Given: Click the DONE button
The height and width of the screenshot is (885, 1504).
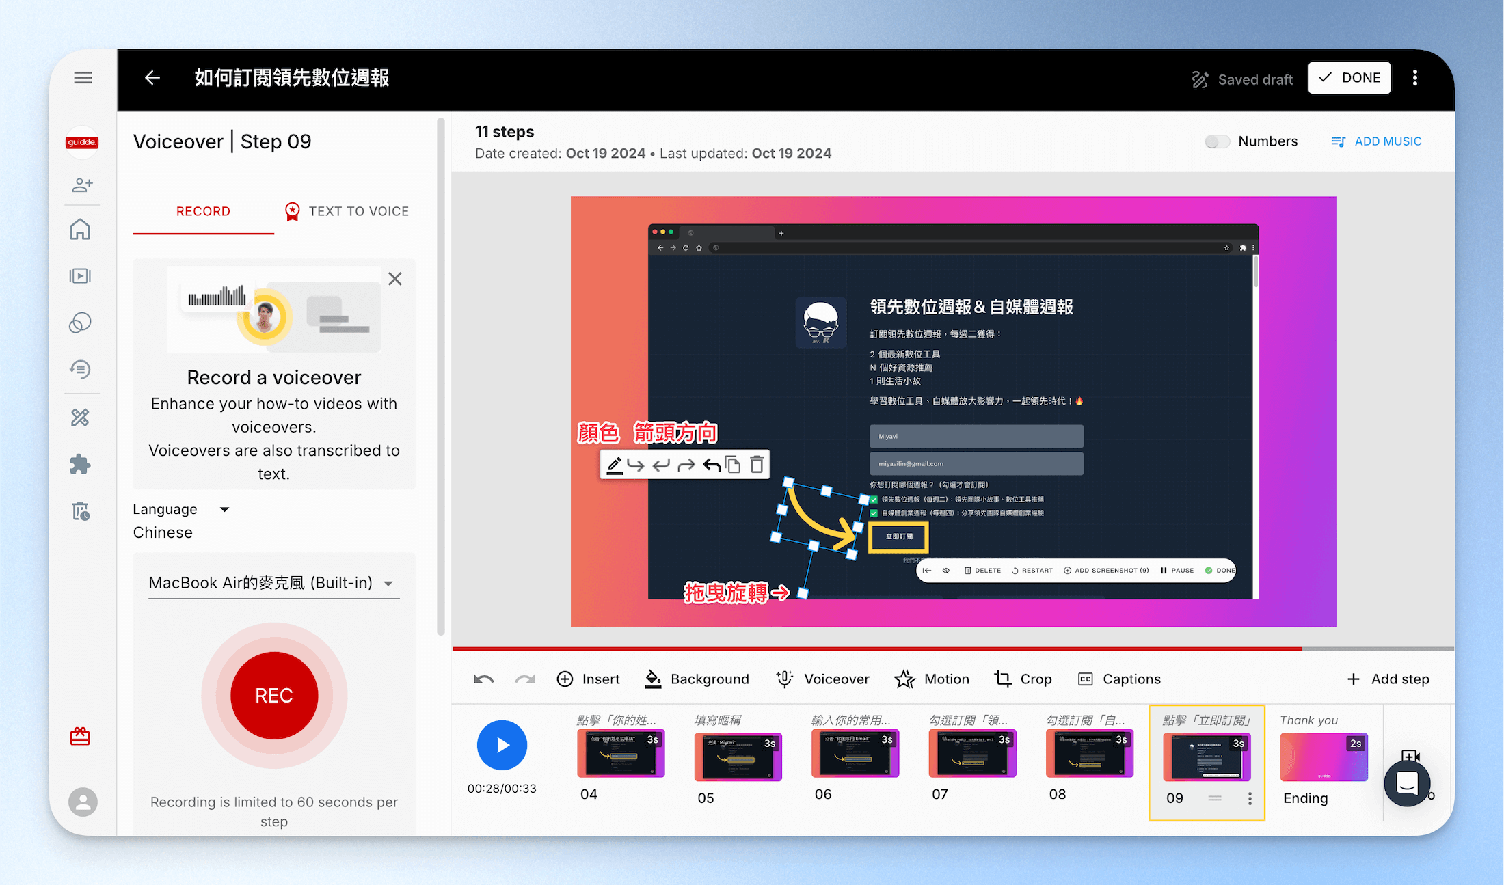Looking at the screenshot, I should [1349, 78].
